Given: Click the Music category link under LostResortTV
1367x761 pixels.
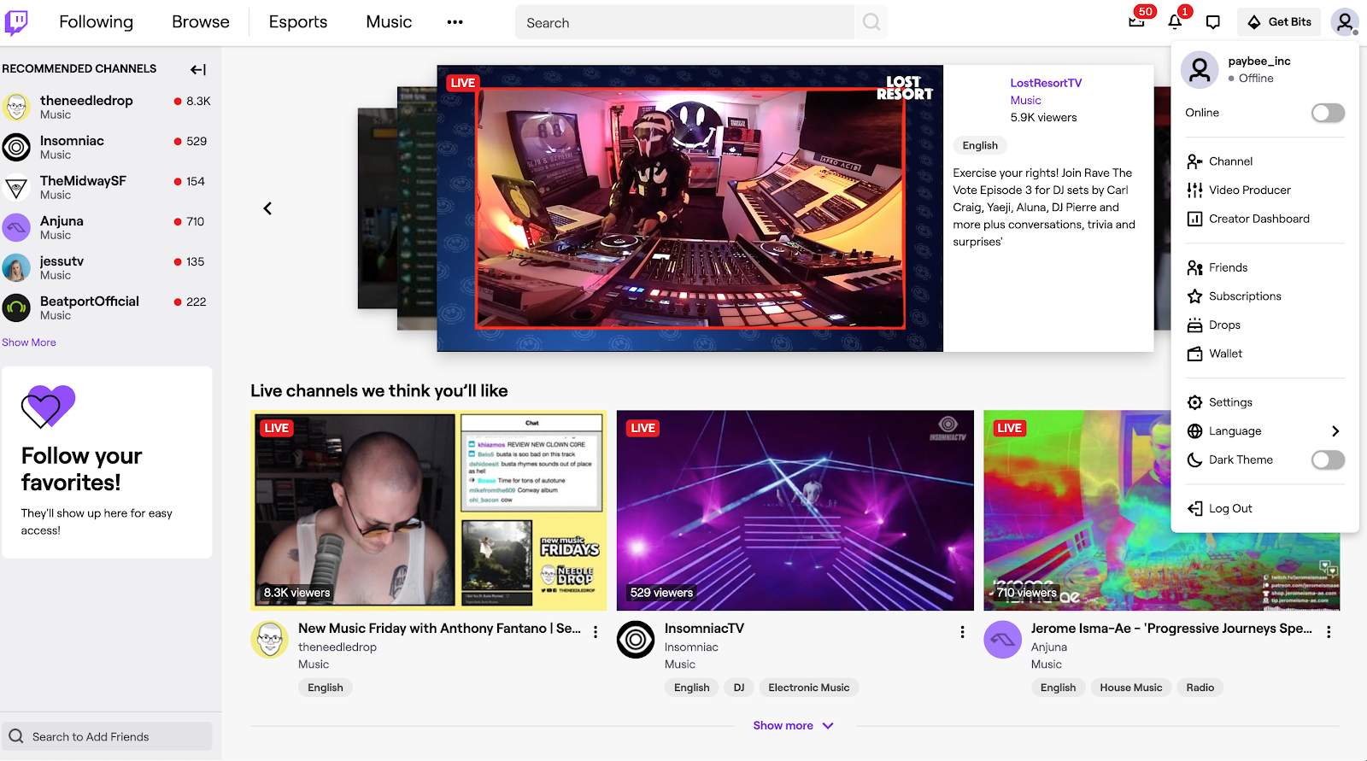Looking at the screenshot, I should (x=1025, y=100).
